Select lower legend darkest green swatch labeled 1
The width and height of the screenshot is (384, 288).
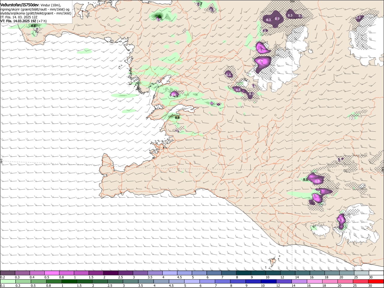(69, 281)
